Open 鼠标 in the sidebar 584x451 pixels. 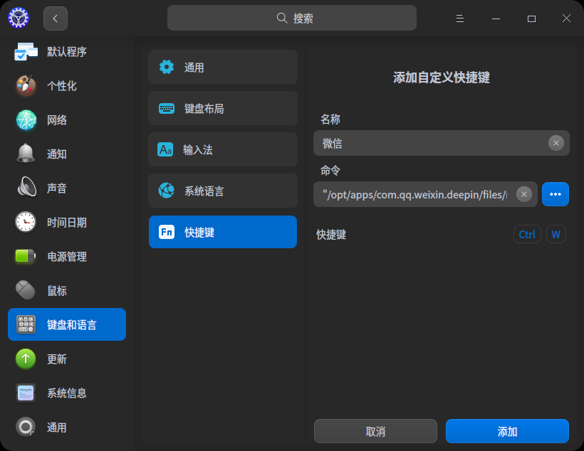(x=56, y=291)
